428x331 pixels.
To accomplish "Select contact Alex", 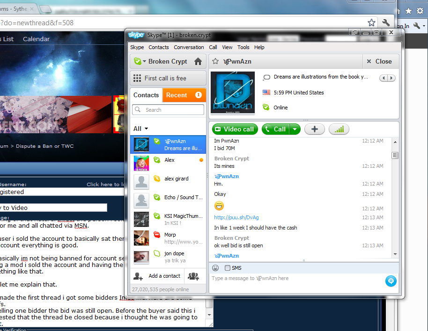I will coord(168,163).
